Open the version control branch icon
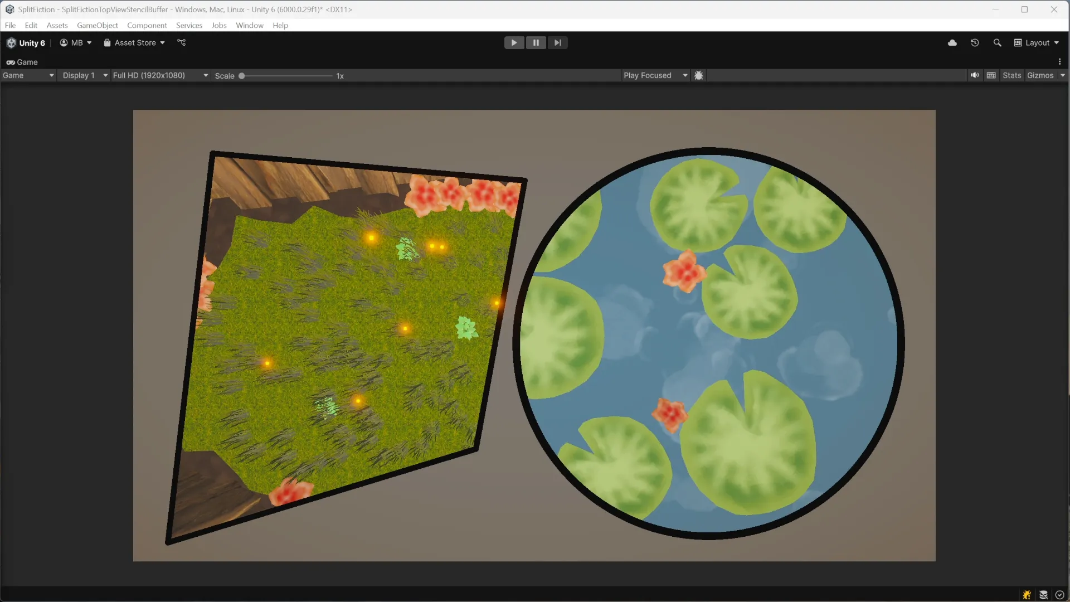Viewport: 1070px width, 602px height. 181,42
